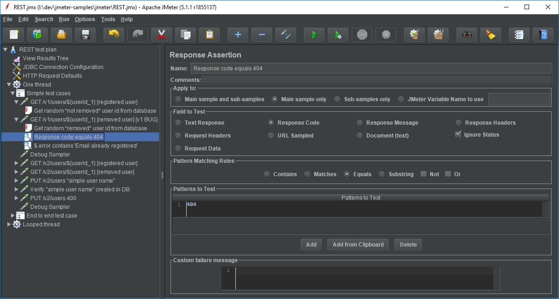Viewport: 559px width, 299px height.
Task: Click the assertion Name input field
Action: tap(371, 69)
